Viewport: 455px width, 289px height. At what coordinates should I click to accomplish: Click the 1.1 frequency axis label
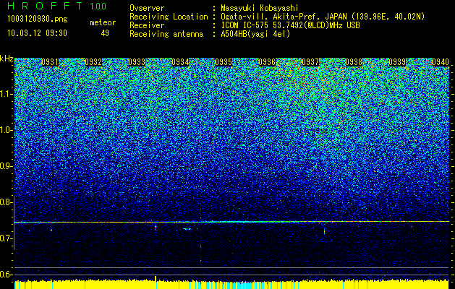[7, 94]
